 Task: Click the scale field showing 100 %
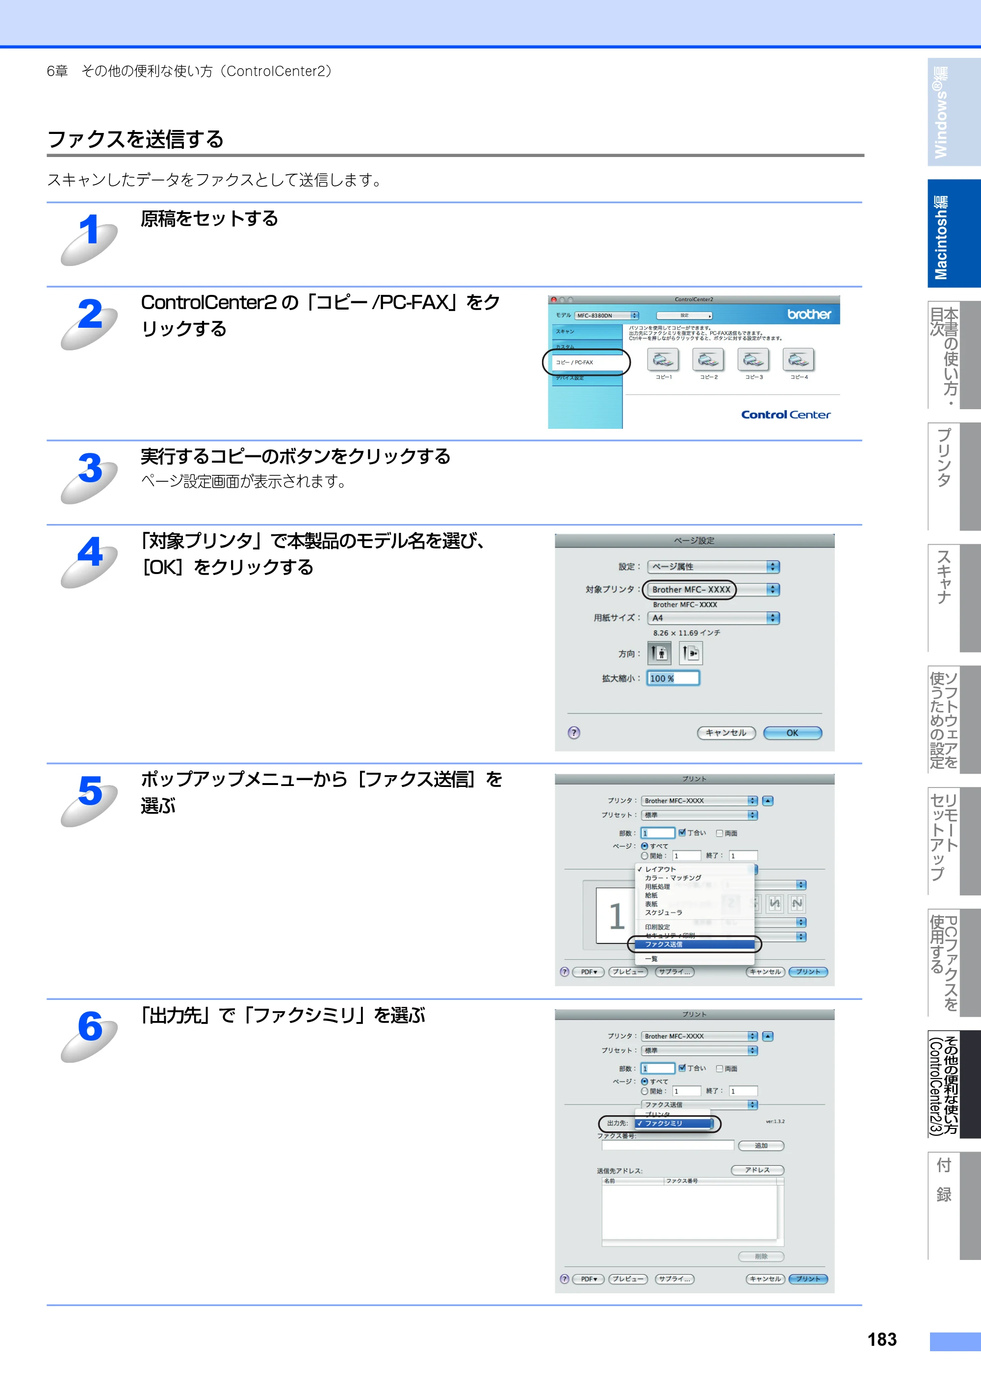coord(673,678)
